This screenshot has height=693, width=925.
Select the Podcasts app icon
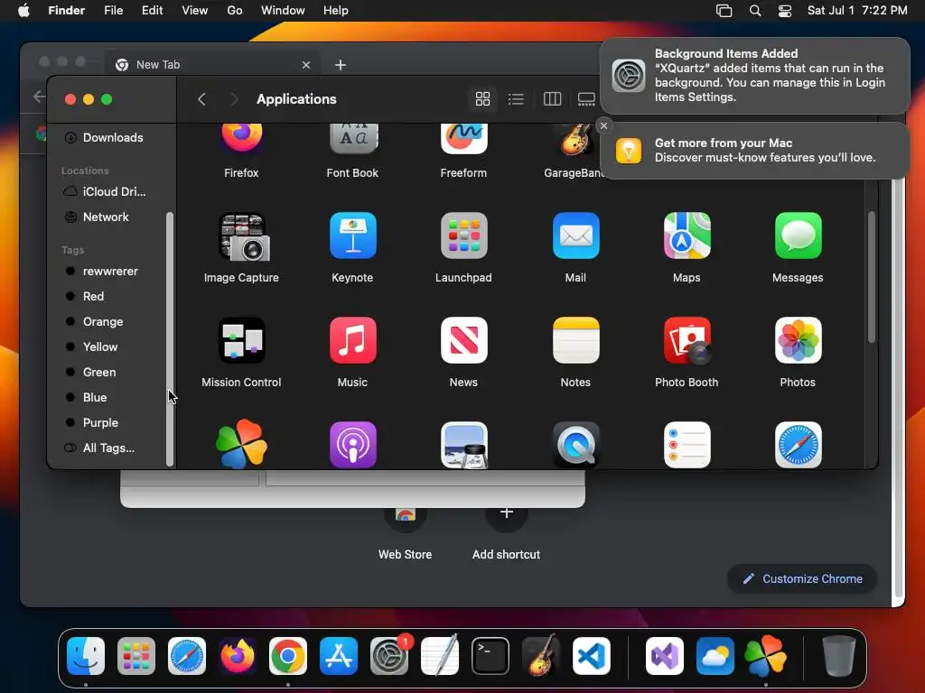click(x=353, y=445)
